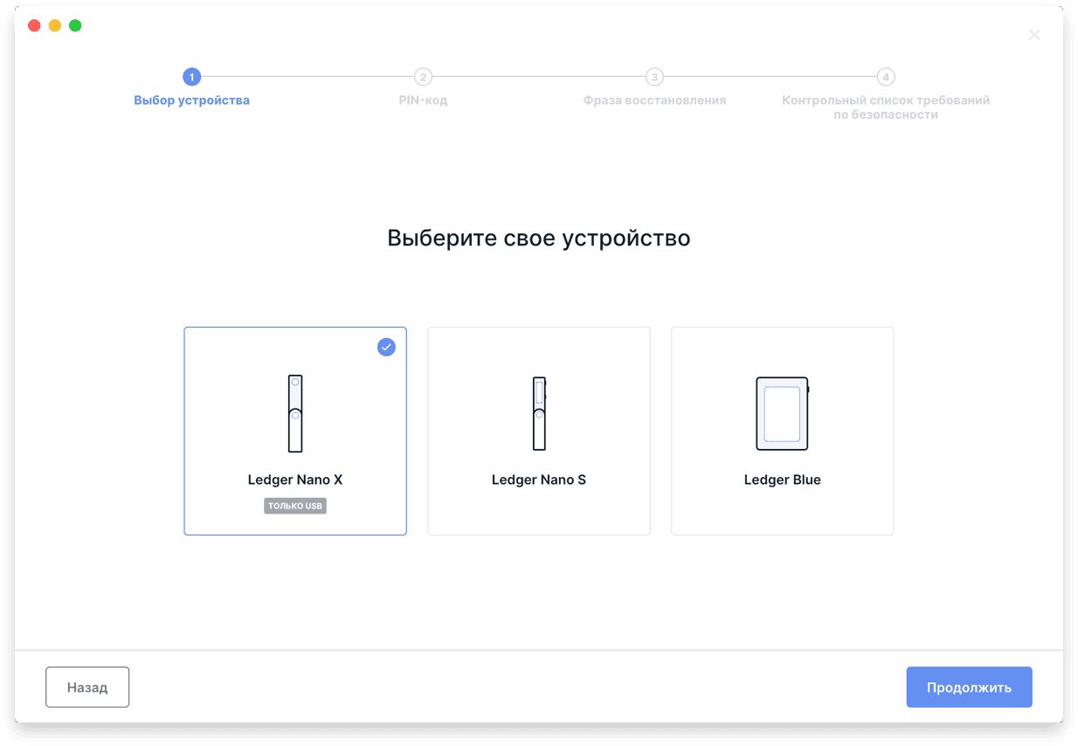Select the Ledger Blue device illustration
The image size is (1078, 746).
click(783, 413)
